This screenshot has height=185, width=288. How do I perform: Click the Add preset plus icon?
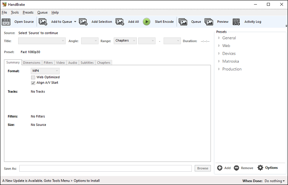(x=220, y=168)
